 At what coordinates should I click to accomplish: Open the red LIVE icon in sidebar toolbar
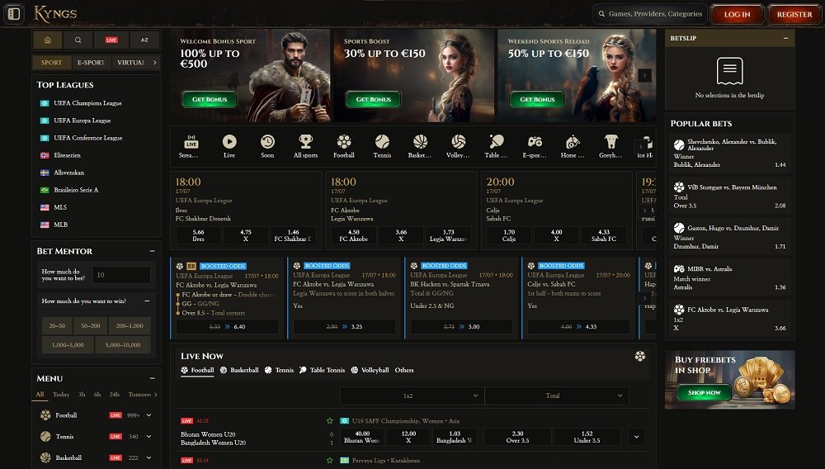click(x=111, y=40)
